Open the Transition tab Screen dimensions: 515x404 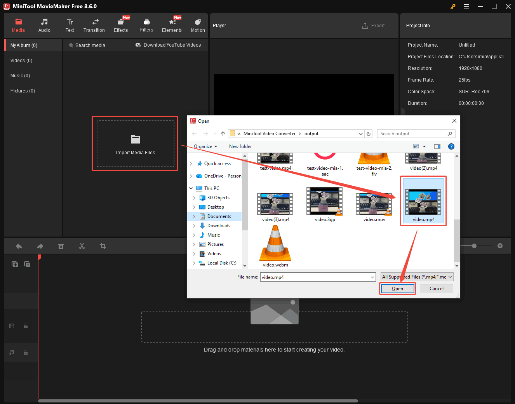coord(94,26)
